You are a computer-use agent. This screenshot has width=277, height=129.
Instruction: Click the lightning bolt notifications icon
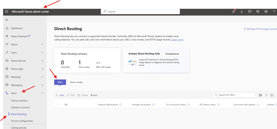pyautogui.click(x=233, y=12)
